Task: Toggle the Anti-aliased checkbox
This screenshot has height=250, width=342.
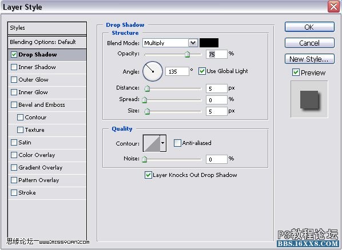Action: point(177,143)
